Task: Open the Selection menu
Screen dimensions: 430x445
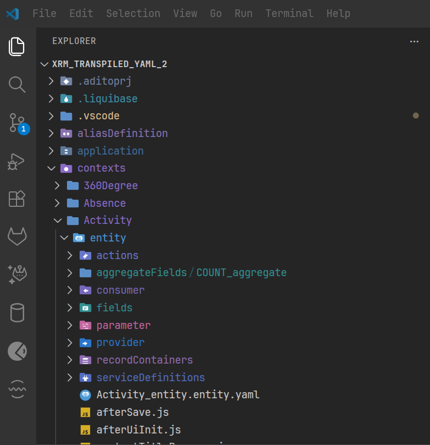Action: coord(133,14)
